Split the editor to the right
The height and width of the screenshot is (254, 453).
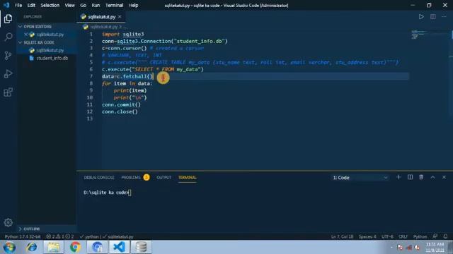coord(432,17)
